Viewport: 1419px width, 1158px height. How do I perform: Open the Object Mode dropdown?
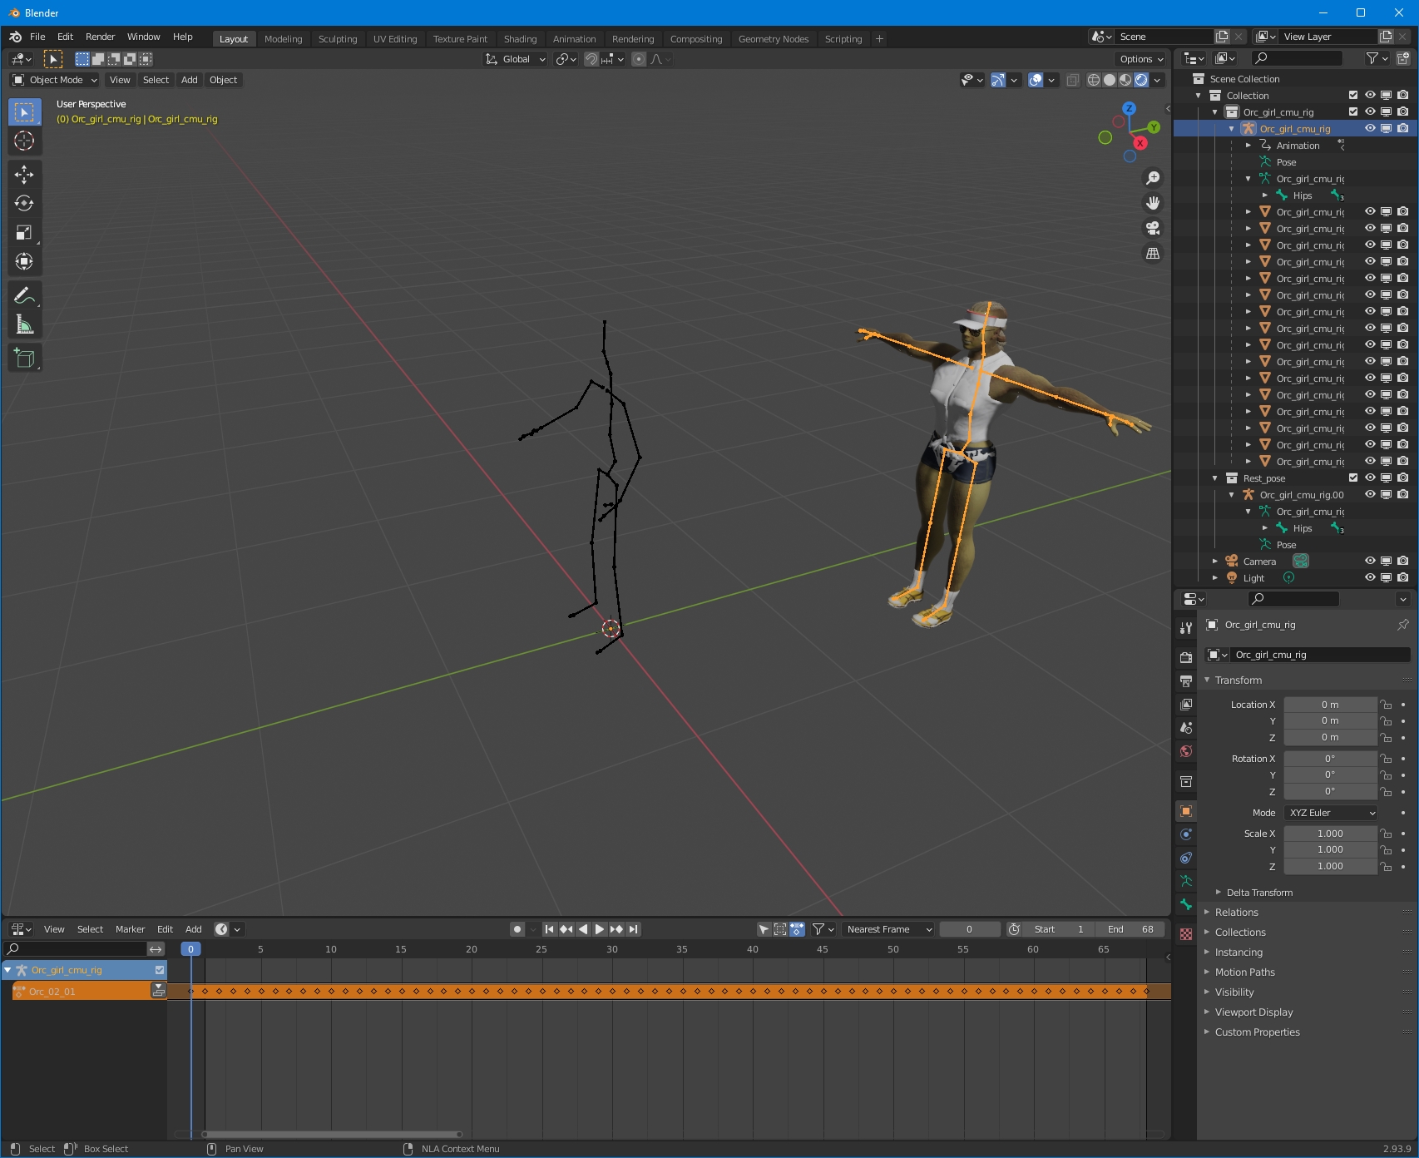pos(55,80)
